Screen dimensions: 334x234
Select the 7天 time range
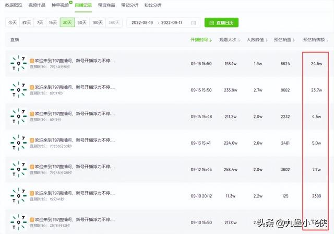tap(40, 22)
